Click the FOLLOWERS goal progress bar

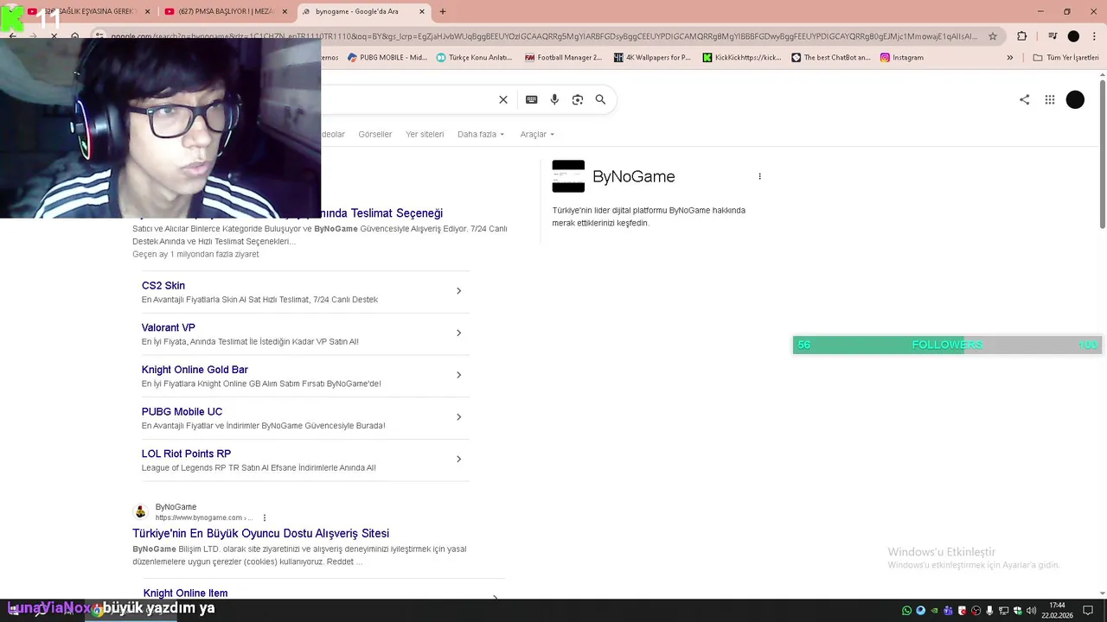947,345
